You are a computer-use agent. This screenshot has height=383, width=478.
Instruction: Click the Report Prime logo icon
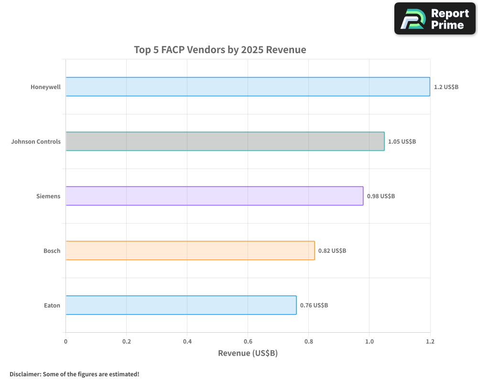(413, 19)
